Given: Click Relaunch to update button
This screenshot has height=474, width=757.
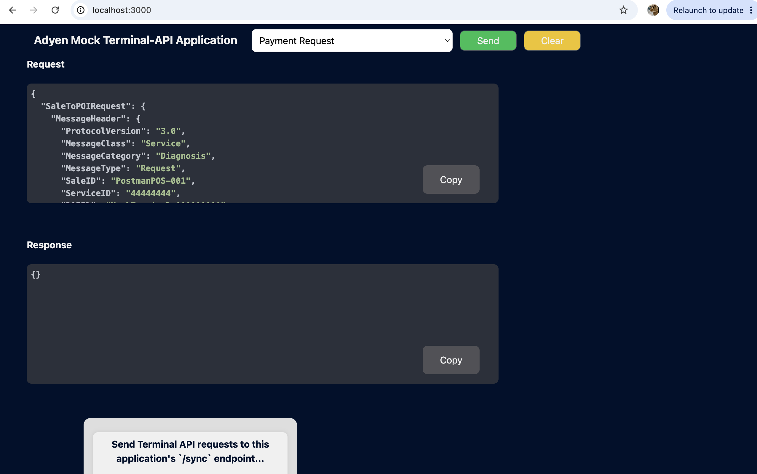Looking at the screenshot, I should (708, 10).
